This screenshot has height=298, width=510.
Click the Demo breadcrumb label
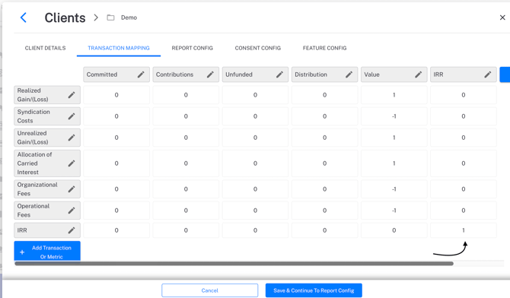tap(129, 17)
